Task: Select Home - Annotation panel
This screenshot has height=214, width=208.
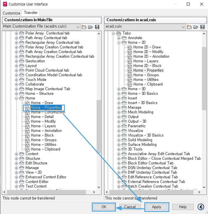Action: 46,130
